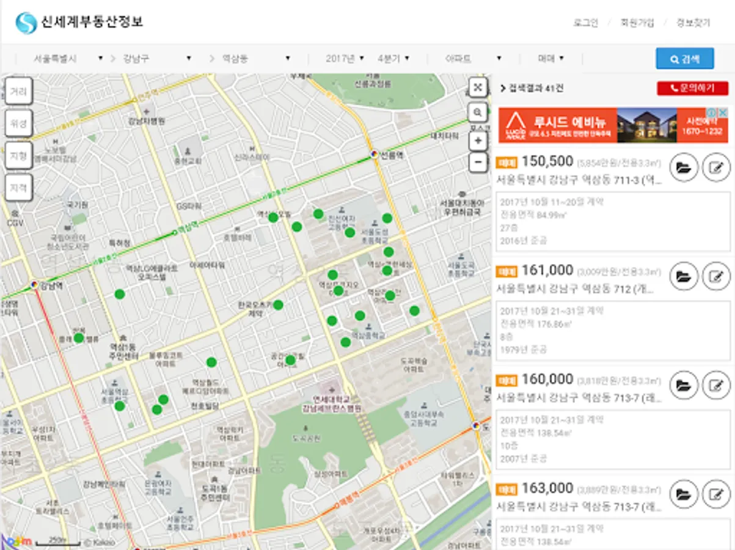Open folder icon for the 161,000 listing
The image size is (735, 550).
tap(684, 276)
